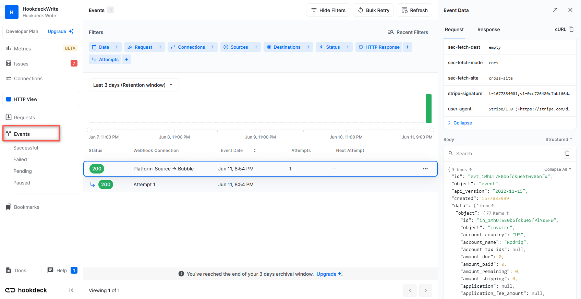Go to previous page of events

tap(410, 290)
